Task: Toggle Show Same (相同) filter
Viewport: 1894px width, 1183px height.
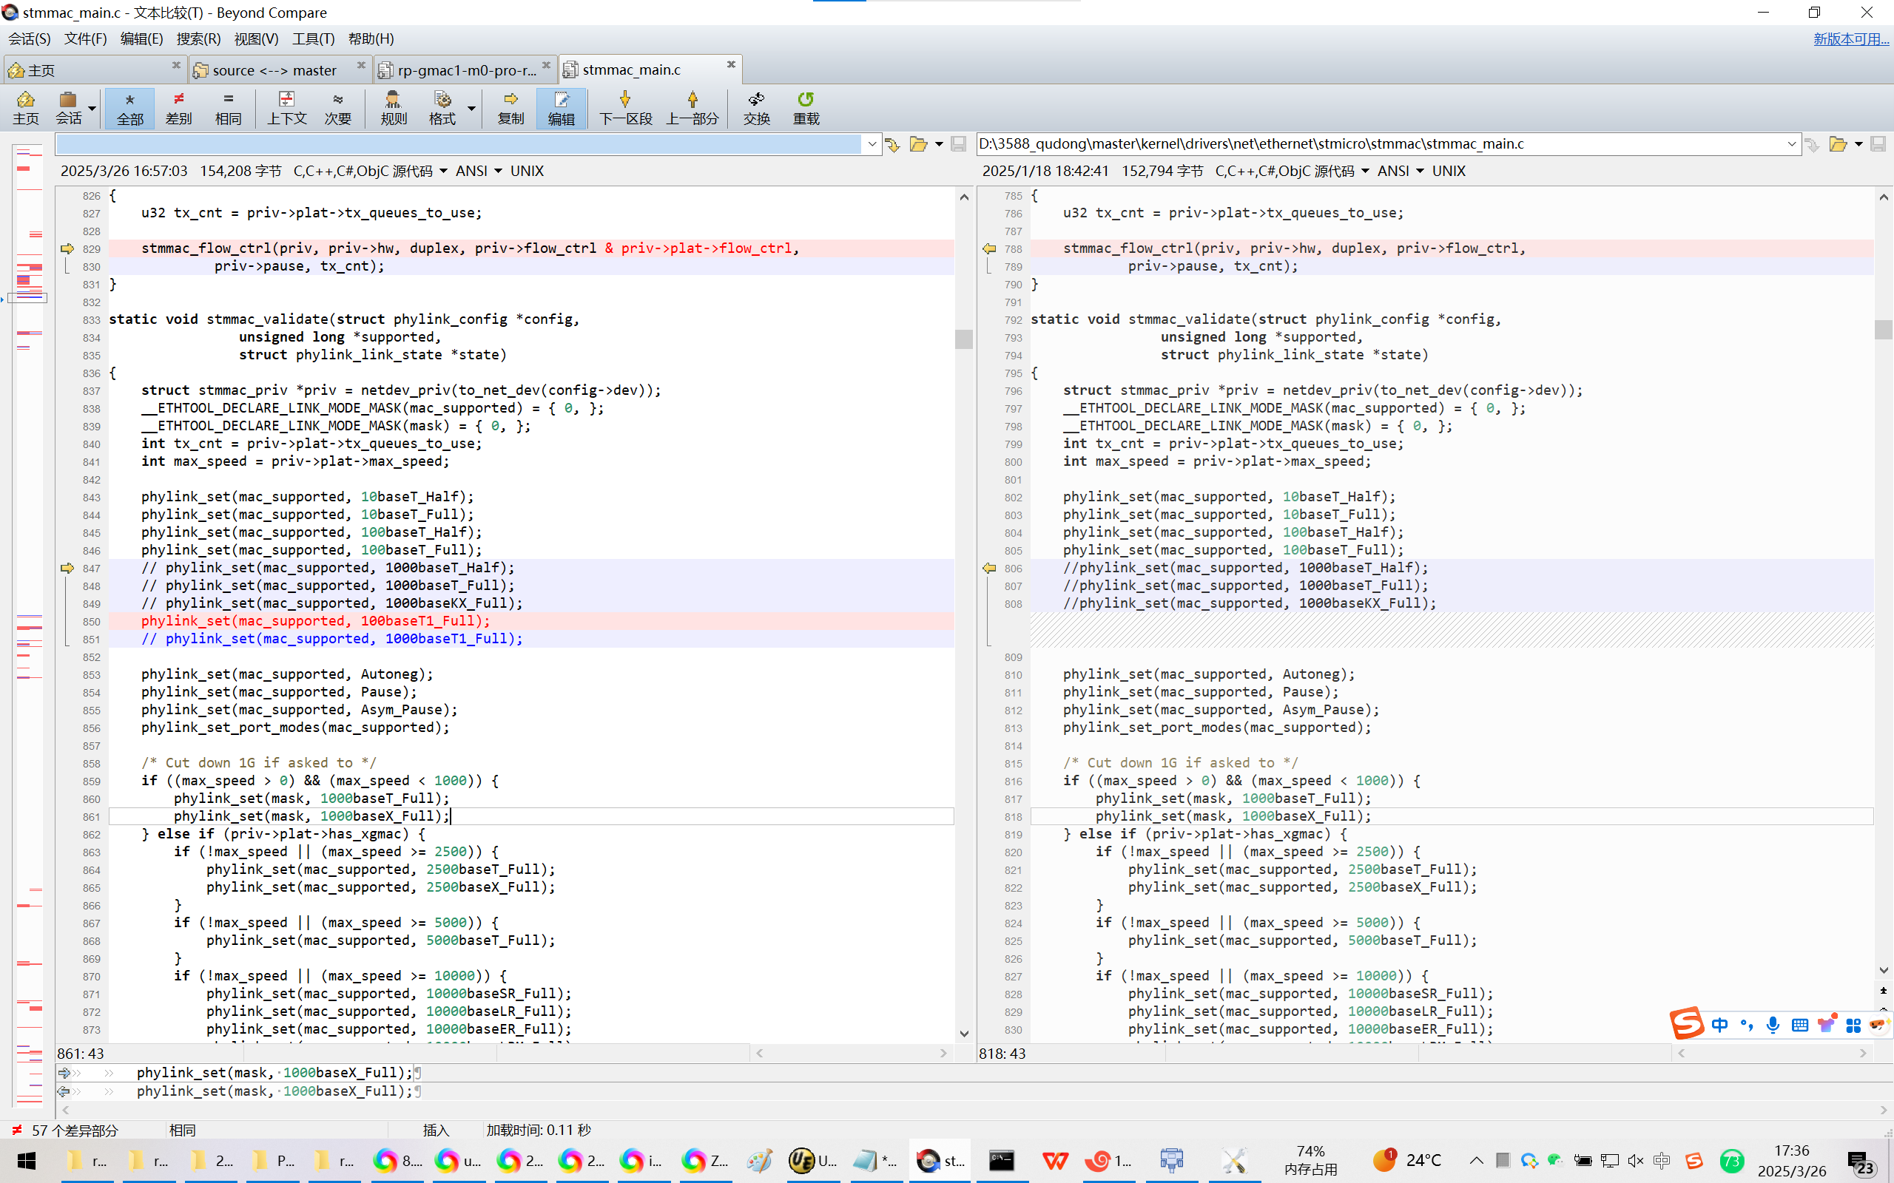Action: pos(228,107)
